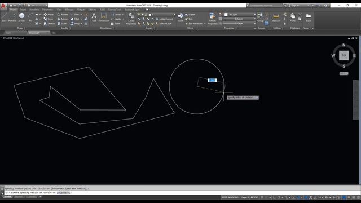Expand the Block panel
The width and height of the screenshot is (361, 203).
[x=191, y=28]
